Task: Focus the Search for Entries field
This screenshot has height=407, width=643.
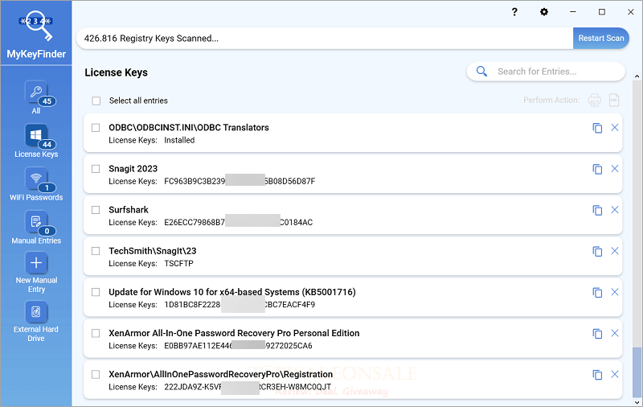Action: (546, 72)
